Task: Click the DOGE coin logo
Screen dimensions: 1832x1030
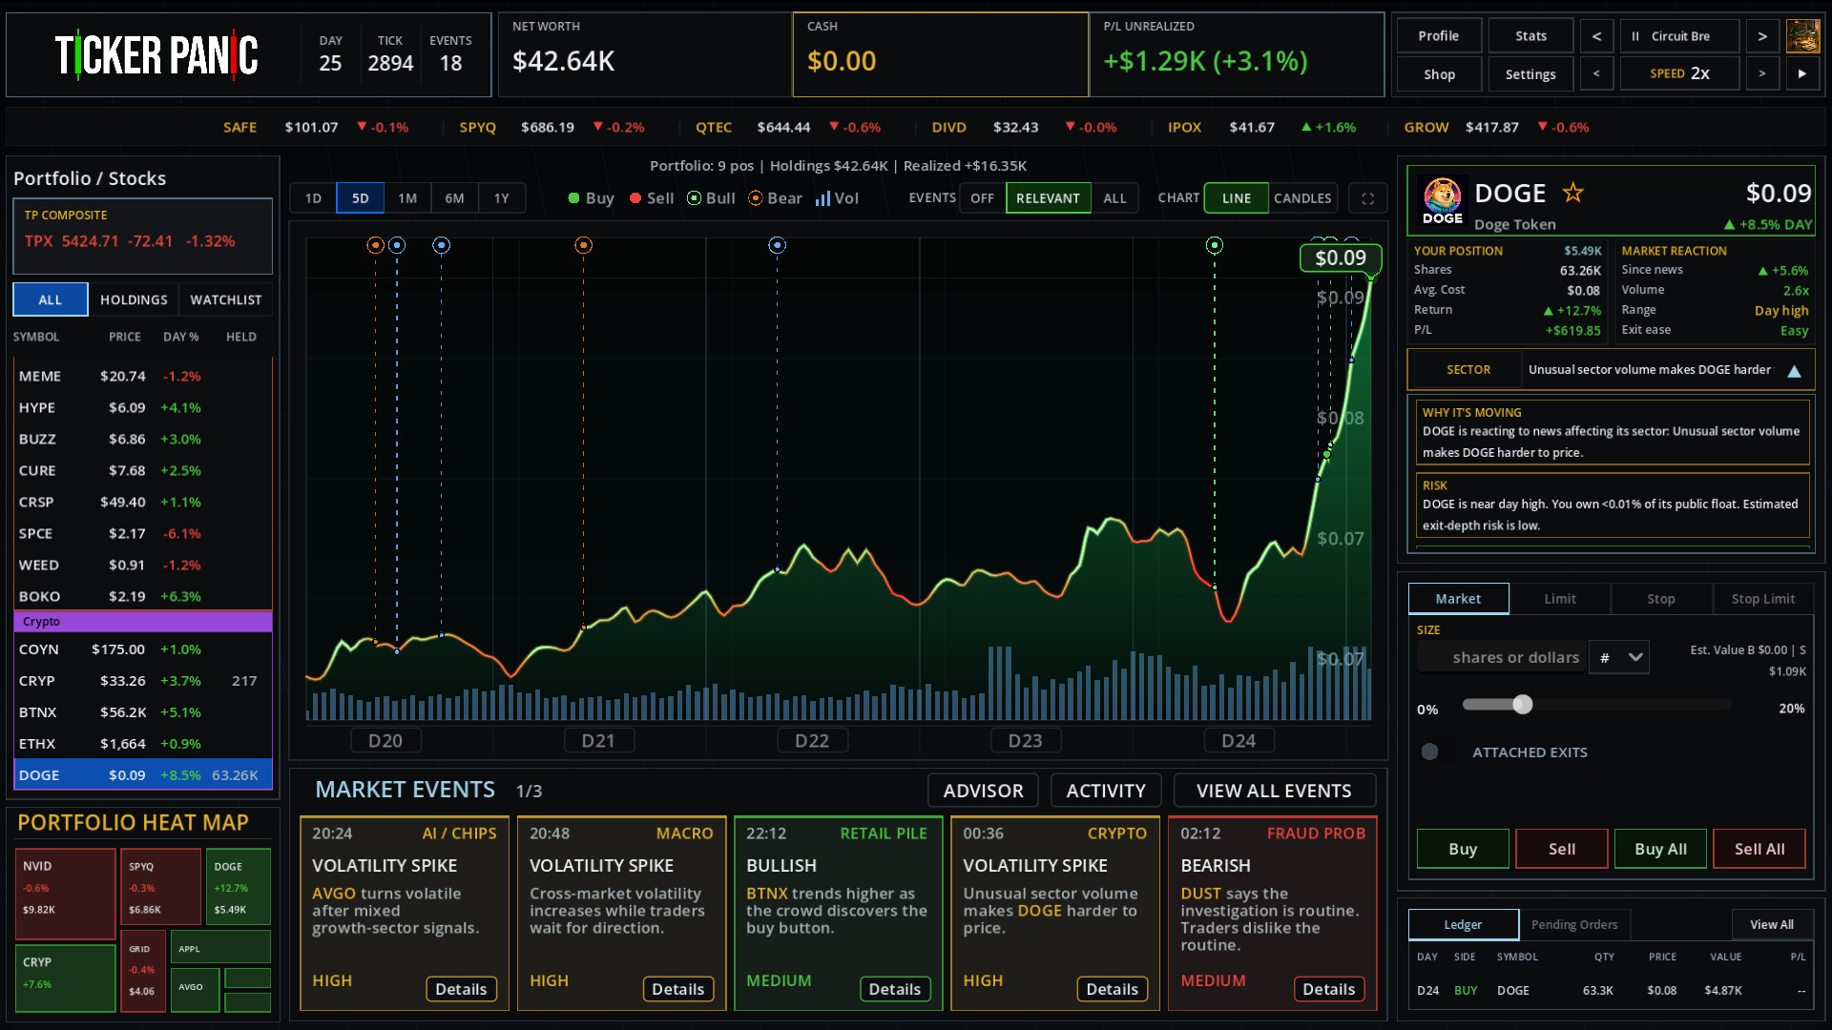Action: point(1442,200)
